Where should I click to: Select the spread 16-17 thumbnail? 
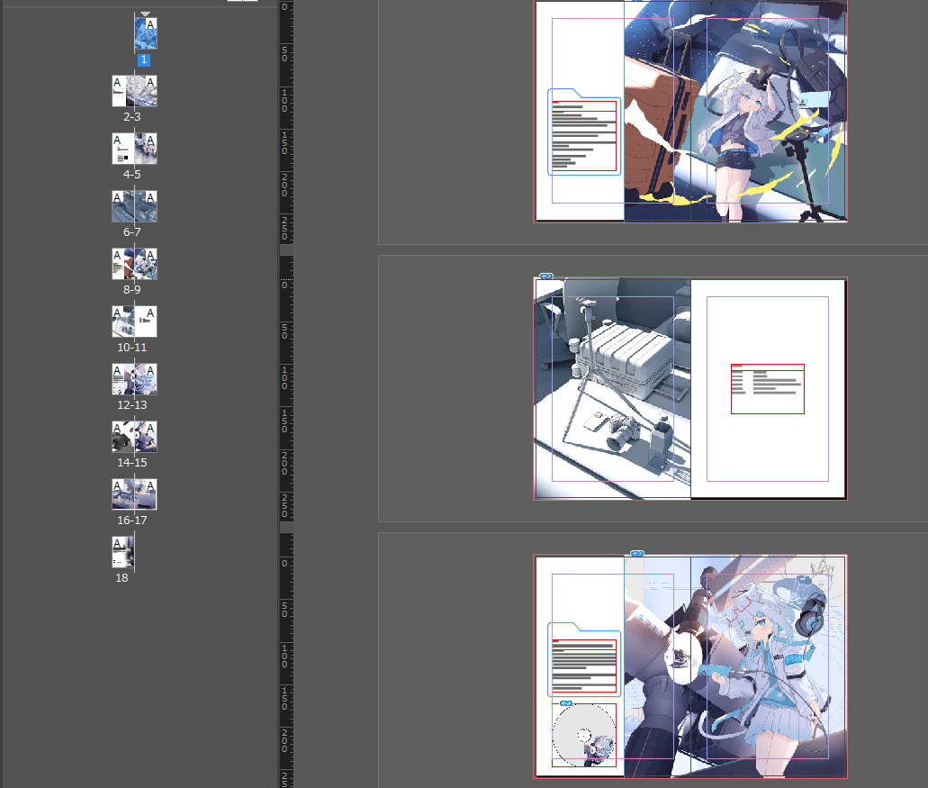point(133,494)
